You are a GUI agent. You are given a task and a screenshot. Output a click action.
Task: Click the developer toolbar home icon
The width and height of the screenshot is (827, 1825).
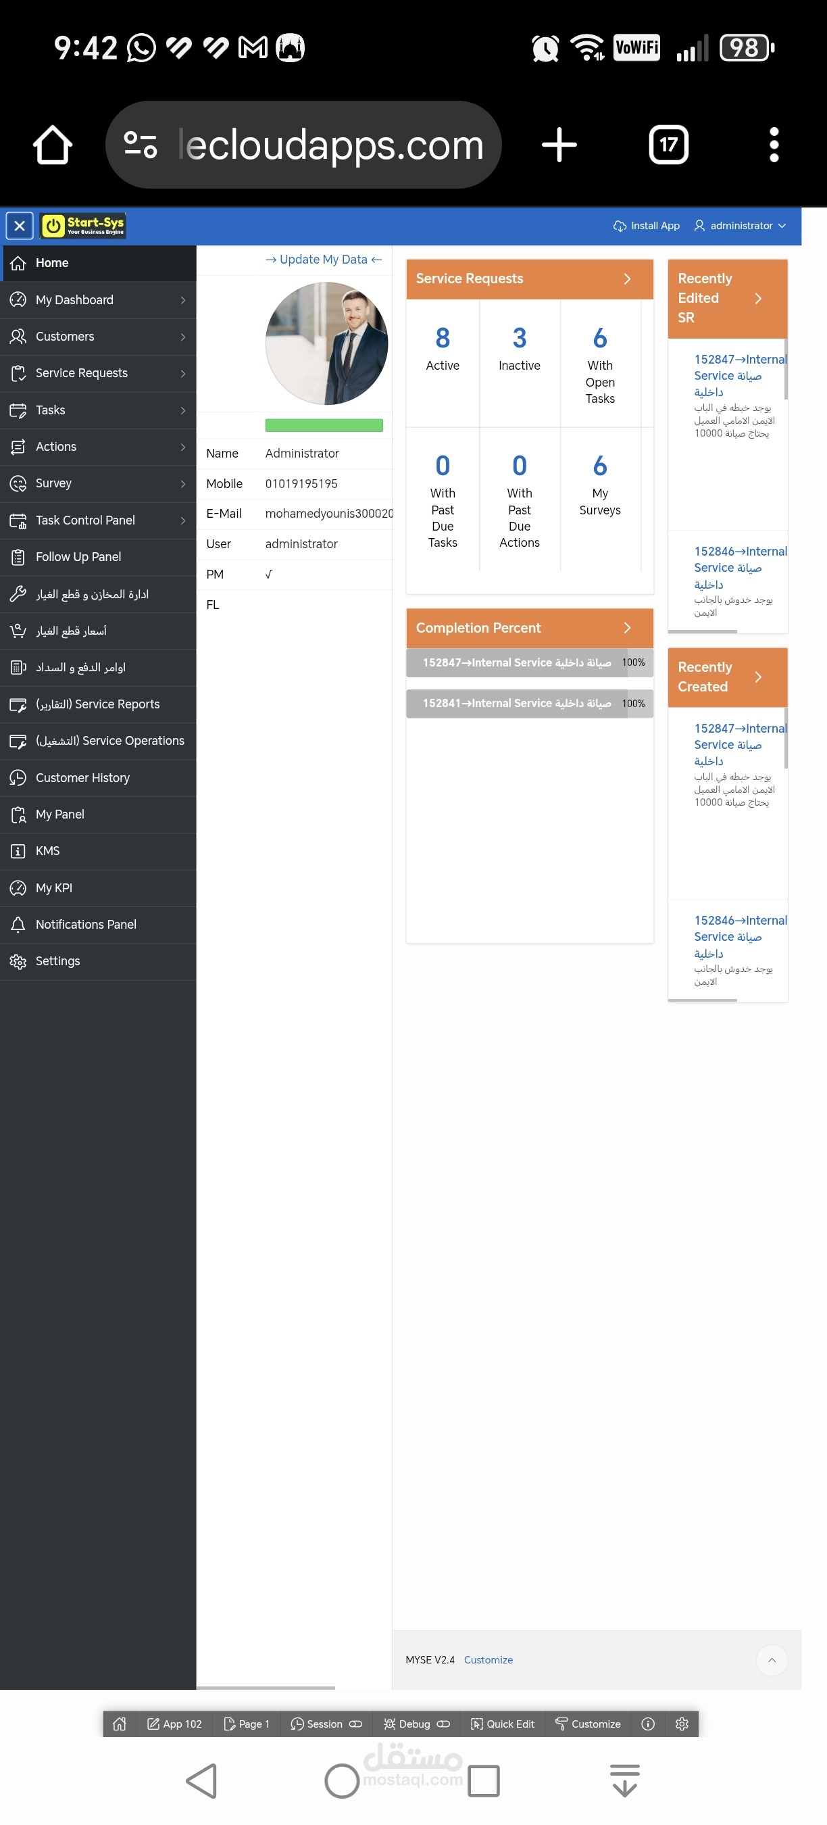pos(120,1724)
